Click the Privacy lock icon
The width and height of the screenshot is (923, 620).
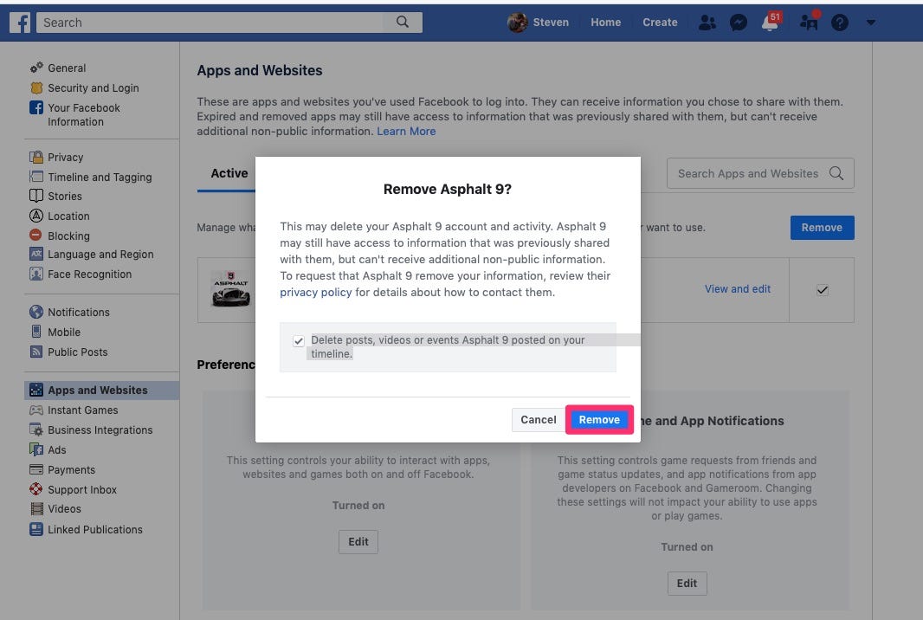pyautogui.click(x=36, y=158)
